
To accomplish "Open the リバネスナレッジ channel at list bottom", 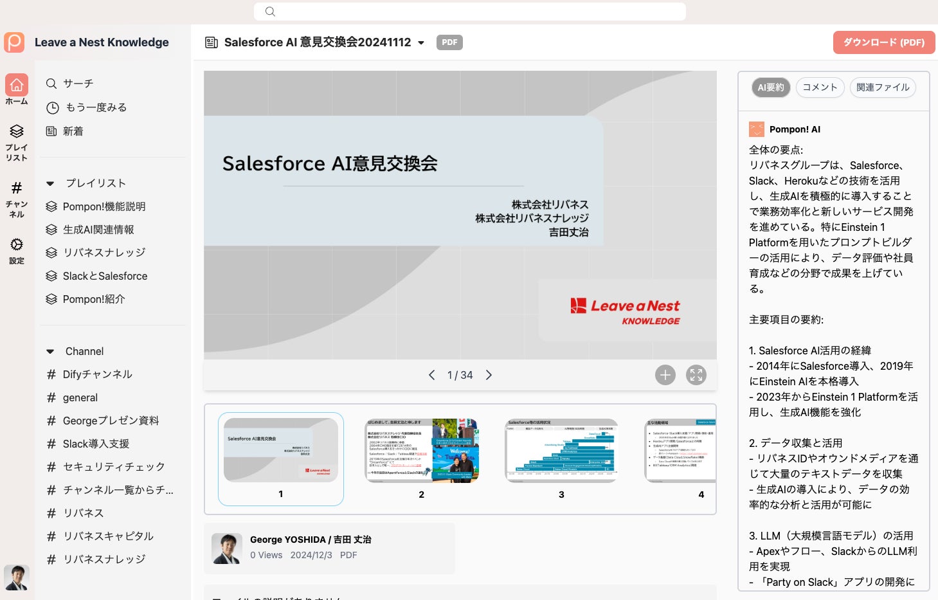I will click(104, 559).
